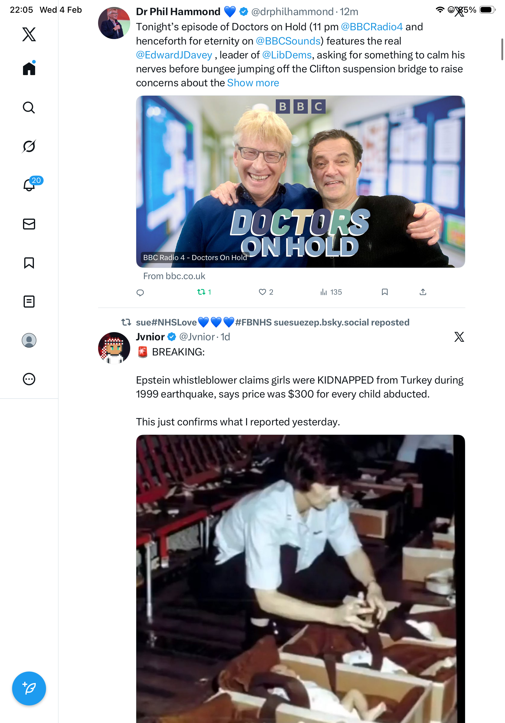Bookmark the Doctors on Hold post
Screen dimensions: 505x723
tap(385, 292)
